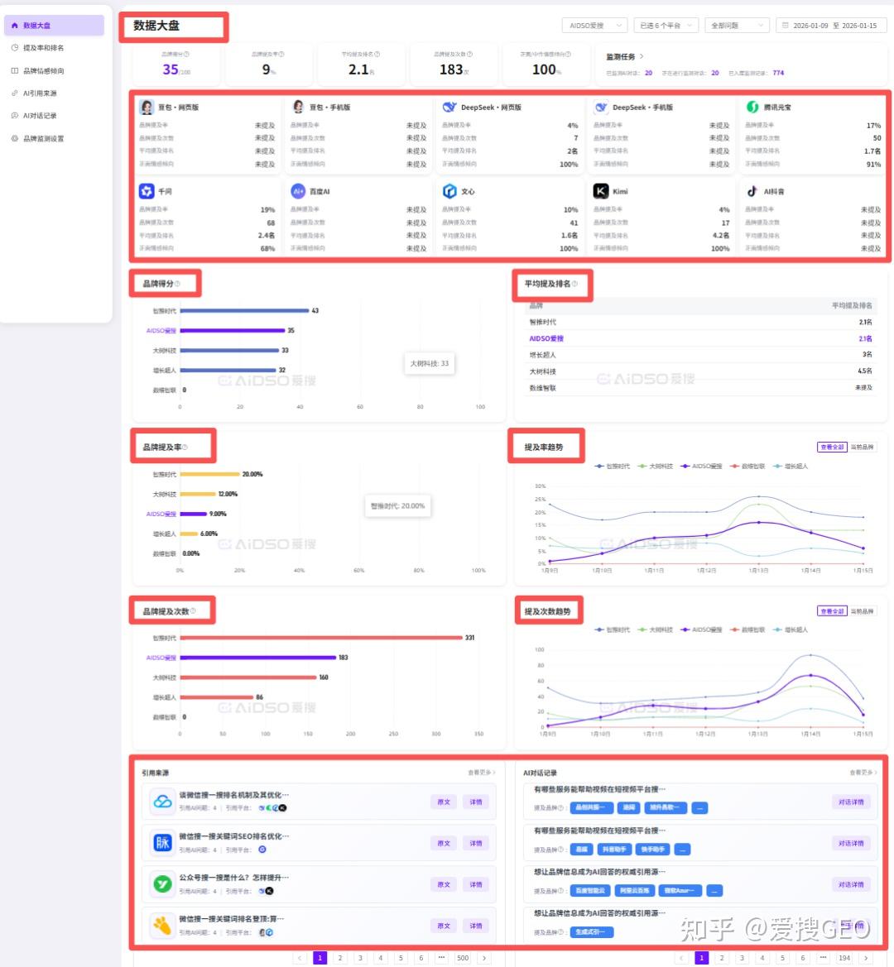
Task: Click the info icon beside 品牌得分 chart title
Action: [x=178, y=284]
